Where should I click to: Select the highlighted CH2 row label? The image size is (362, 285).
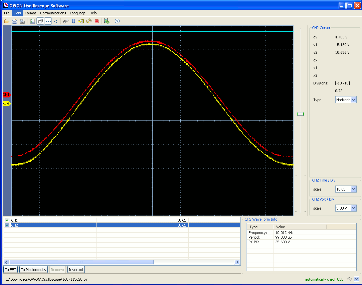click(x=14, y=225)
